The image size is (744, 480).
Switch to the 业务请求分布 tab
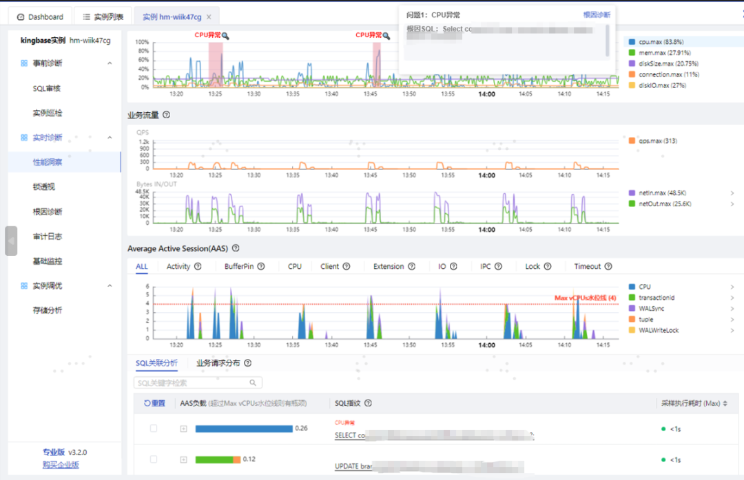[x=218, y=363]
